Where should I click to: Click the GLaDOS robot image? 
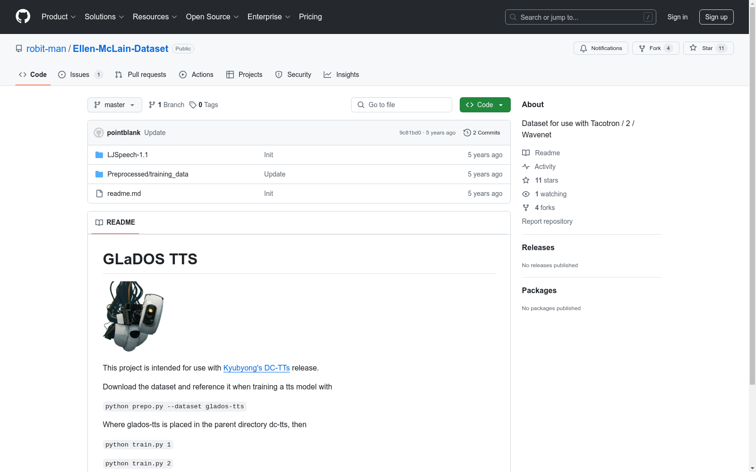click(133, 316)
